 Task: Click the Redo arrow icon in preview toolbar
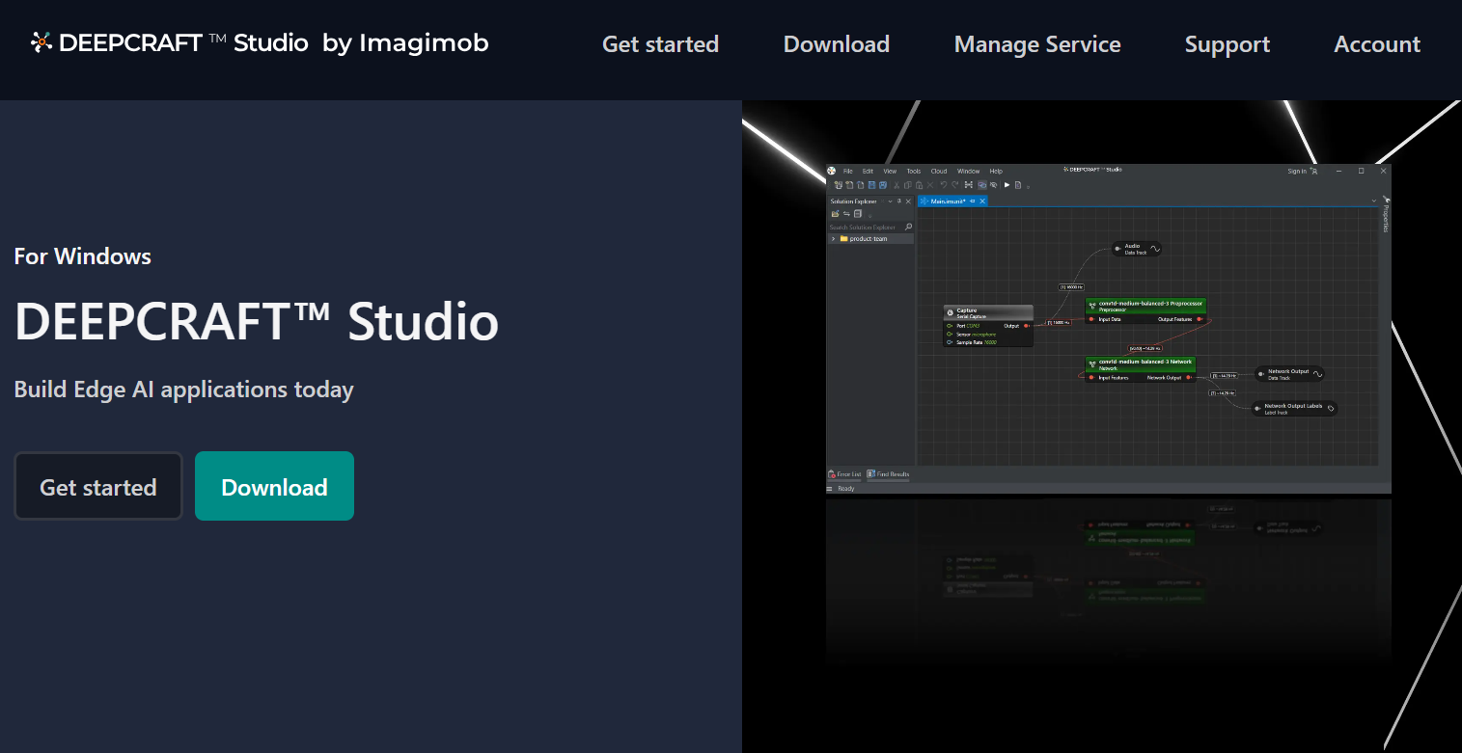(955, 185)
